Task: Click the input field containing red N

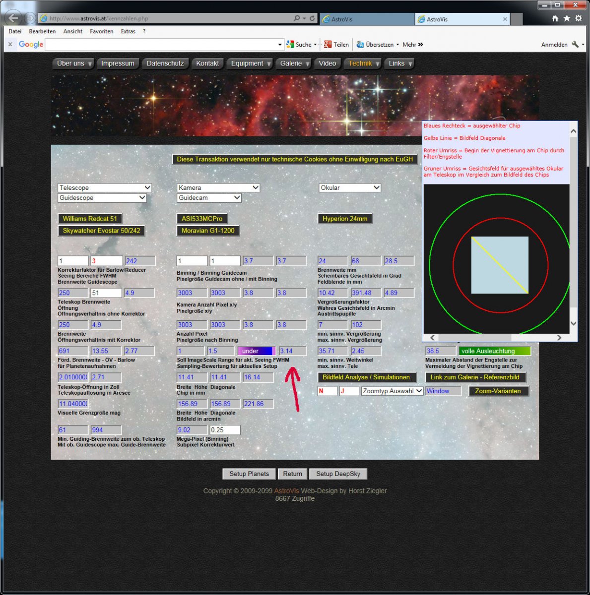Action: pyautogui.click(x=327, y=391)
